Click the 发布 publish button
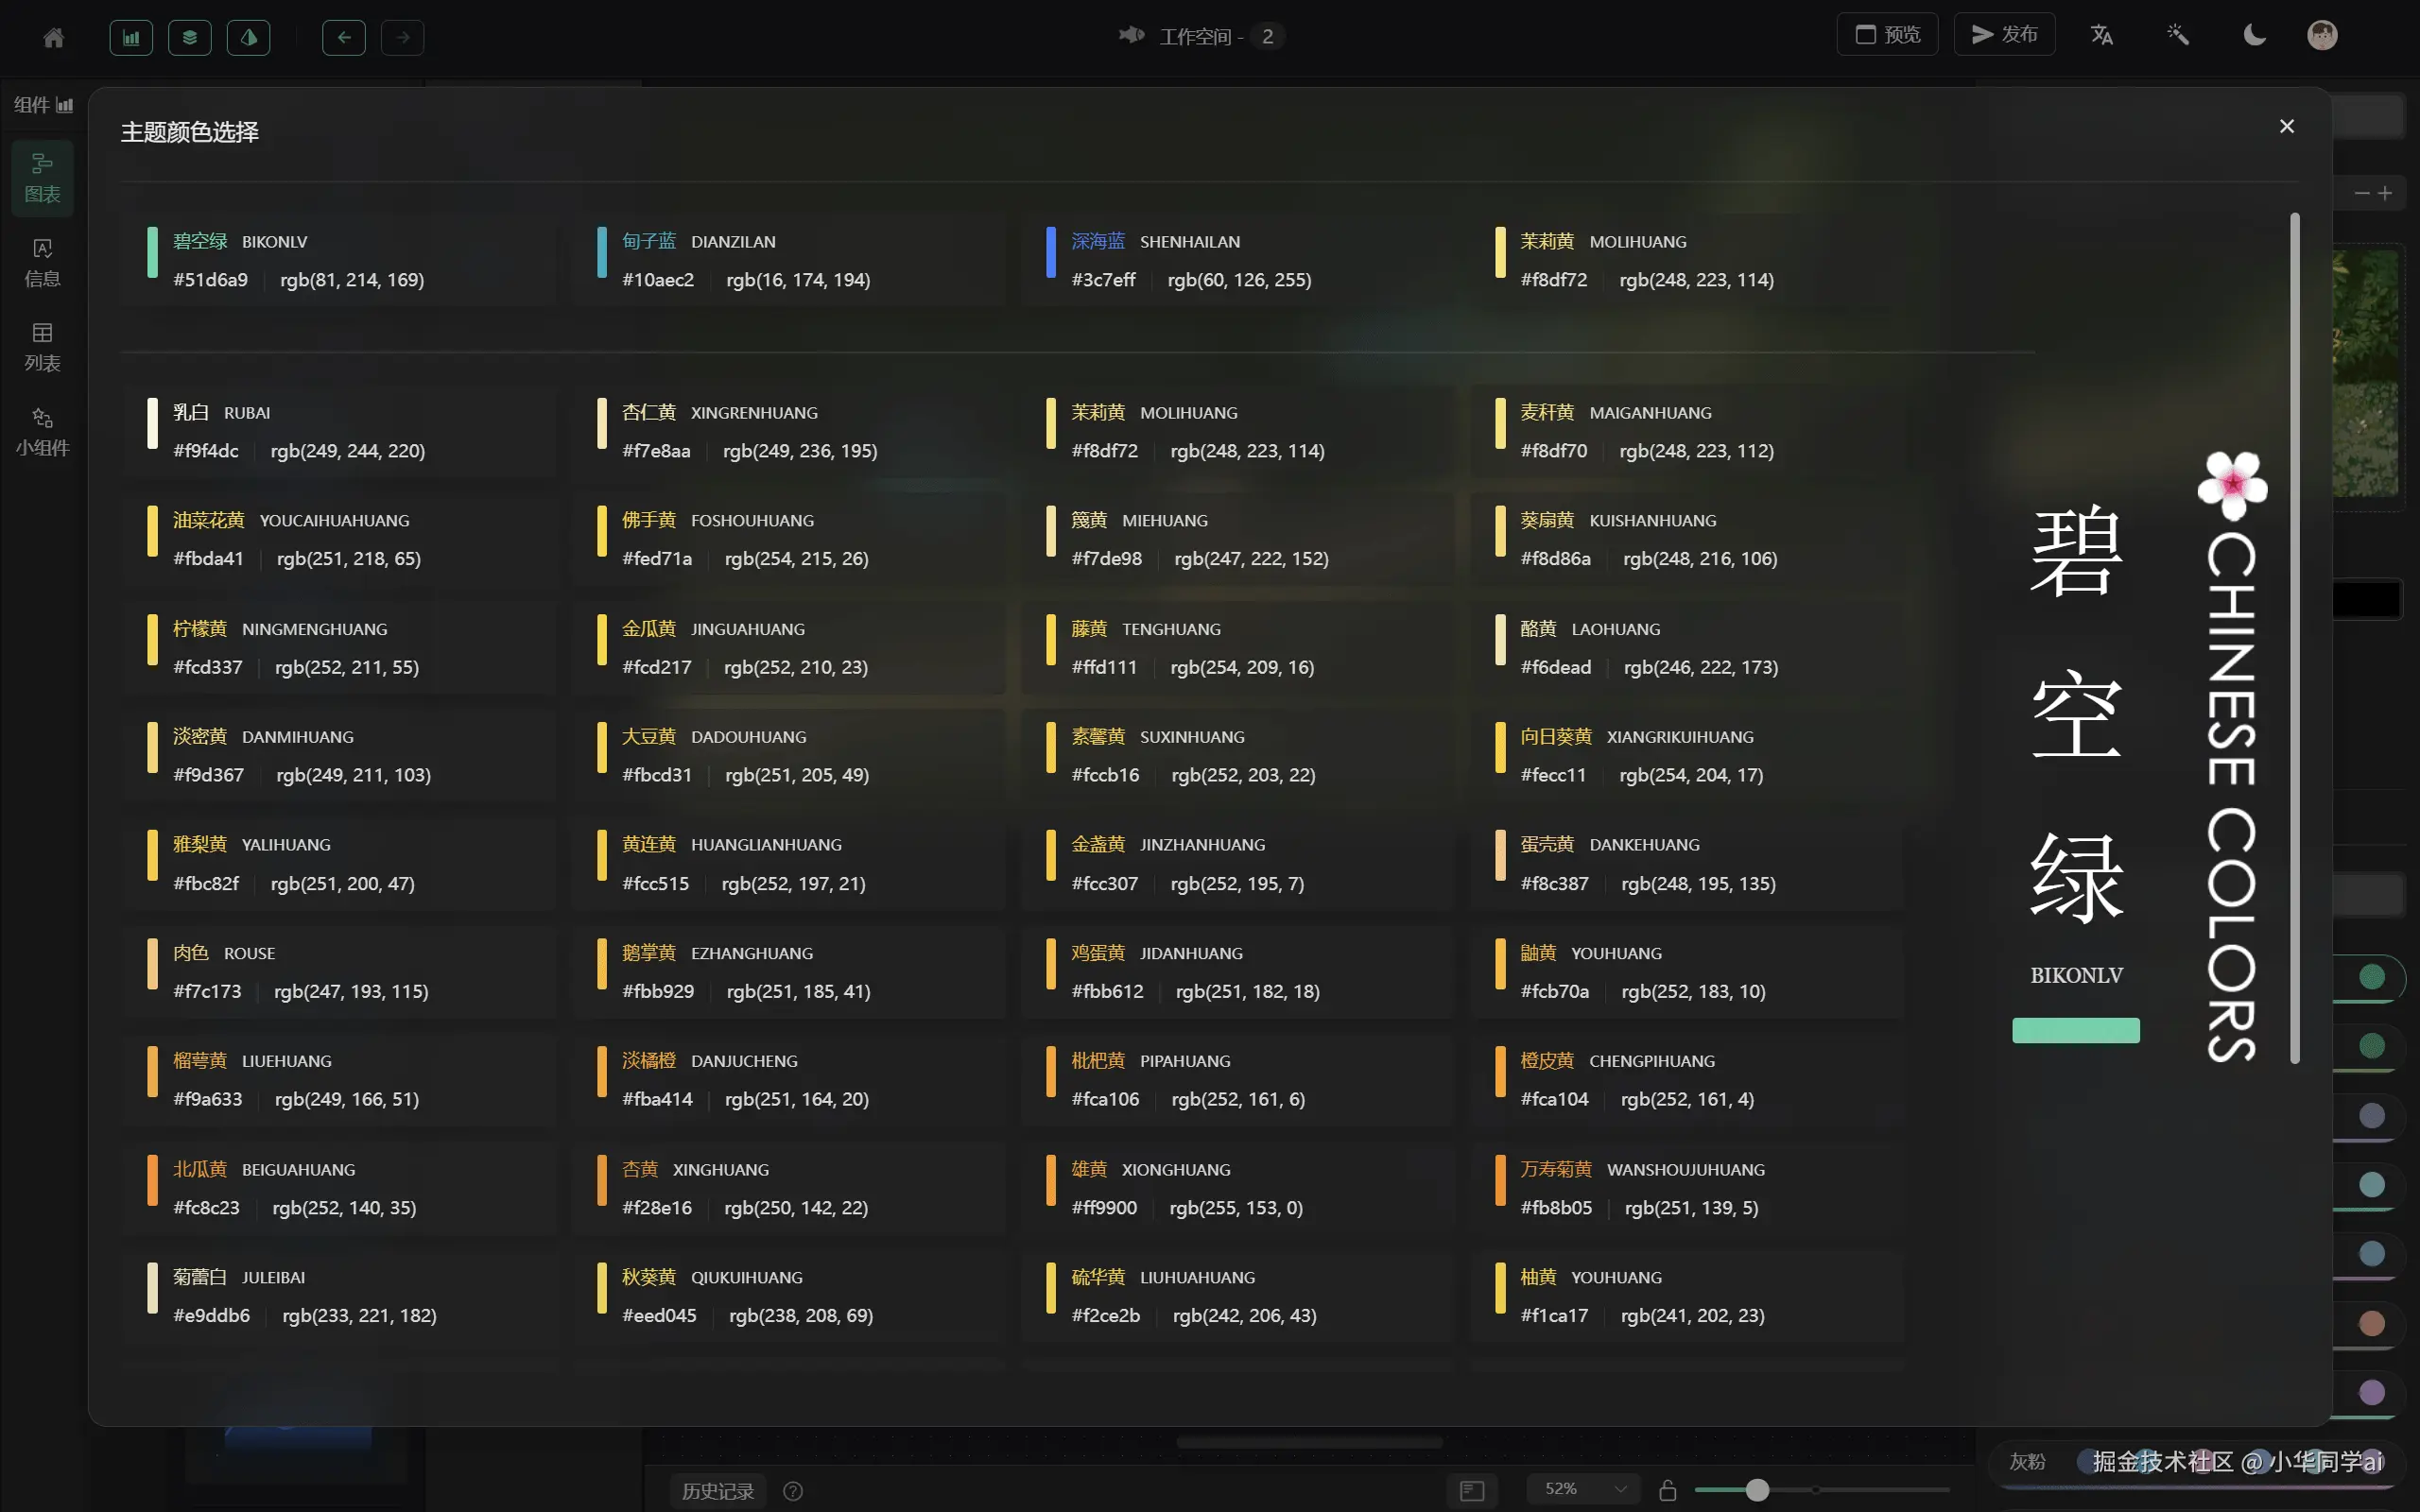Screen dimensions: 2420x1512 pos(2005,34)
